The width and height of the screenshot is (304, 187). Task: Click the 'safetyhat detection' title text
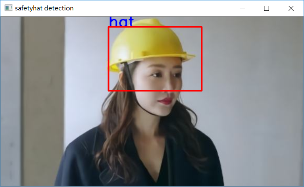(44, 8)
